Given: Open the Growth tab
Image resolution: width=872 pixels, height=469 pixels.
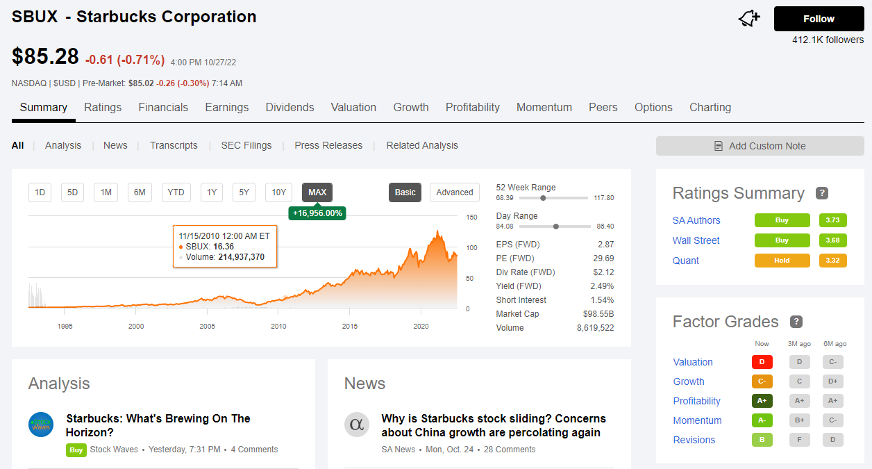Looking at the screenshot, I should tap(411, 108).
